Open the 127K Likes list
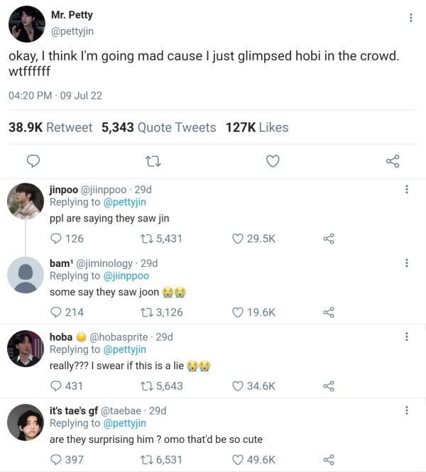The width and height of the screenshot is (426, 472). [257, 127]
